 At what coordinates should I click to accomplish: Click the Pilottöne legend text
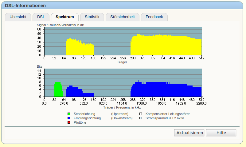[x=80, y=122]
